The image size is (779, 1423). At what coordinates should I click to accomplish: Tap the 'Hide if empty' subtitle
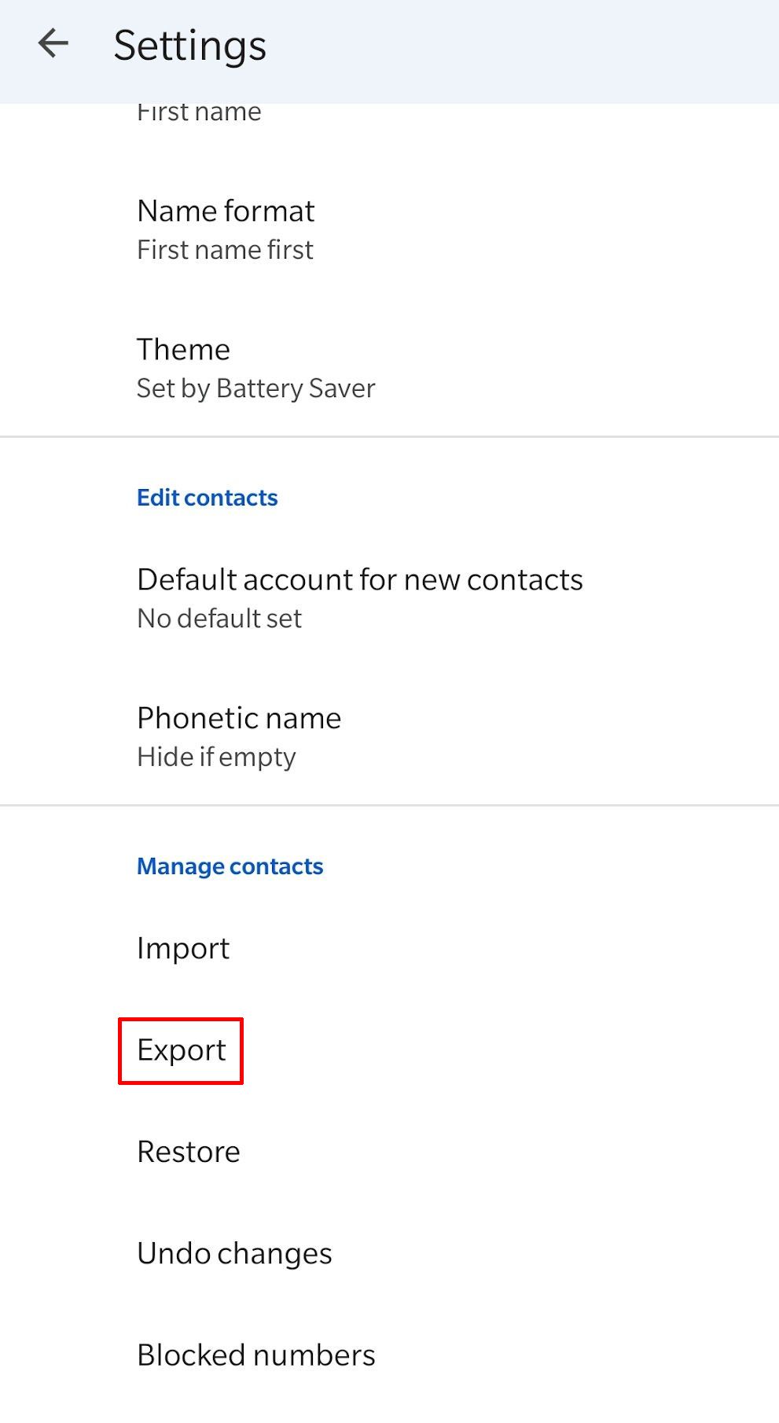coord(216,757)
